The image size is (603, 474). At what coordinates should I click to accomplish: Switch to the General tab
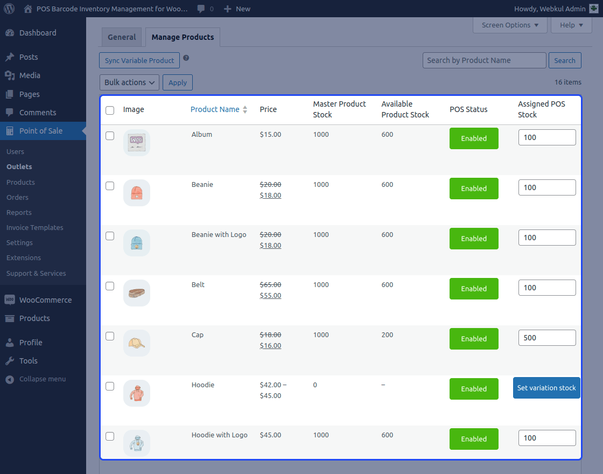122,37
